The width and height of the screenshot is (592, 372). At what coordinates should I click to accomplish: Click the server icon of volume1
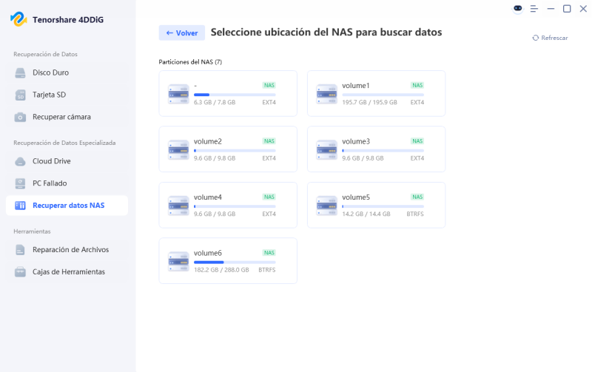point(326,94)
